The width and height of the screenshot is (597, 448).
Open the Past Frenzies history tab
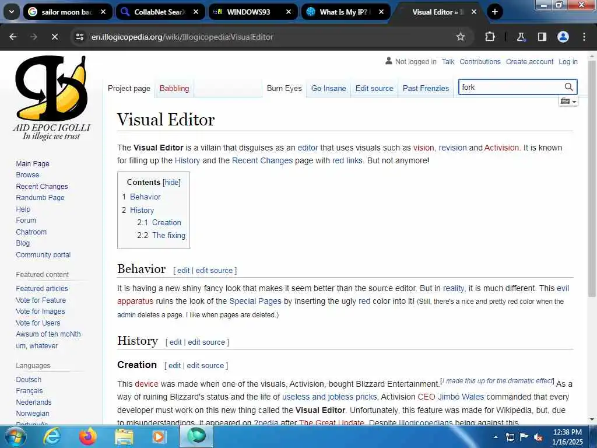pos(426,89)
